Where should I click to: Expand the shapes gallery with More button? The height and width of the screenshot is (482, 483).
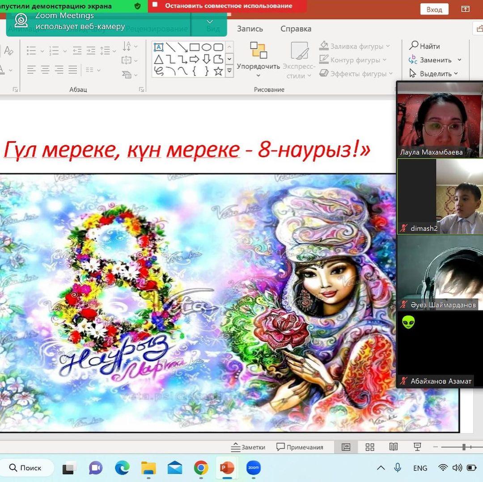click(x=229, y=71)
